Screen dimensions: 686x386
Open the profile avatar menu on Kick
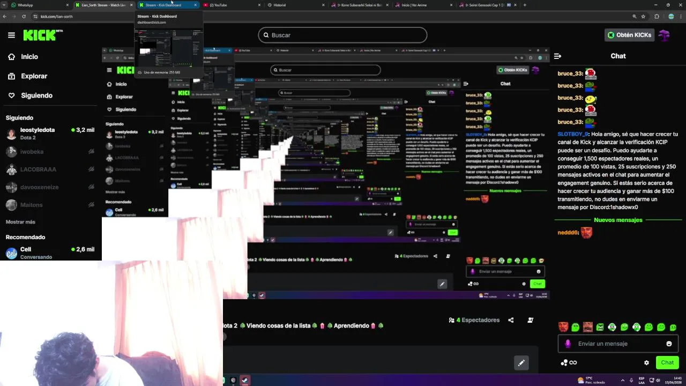pos(665,35)
